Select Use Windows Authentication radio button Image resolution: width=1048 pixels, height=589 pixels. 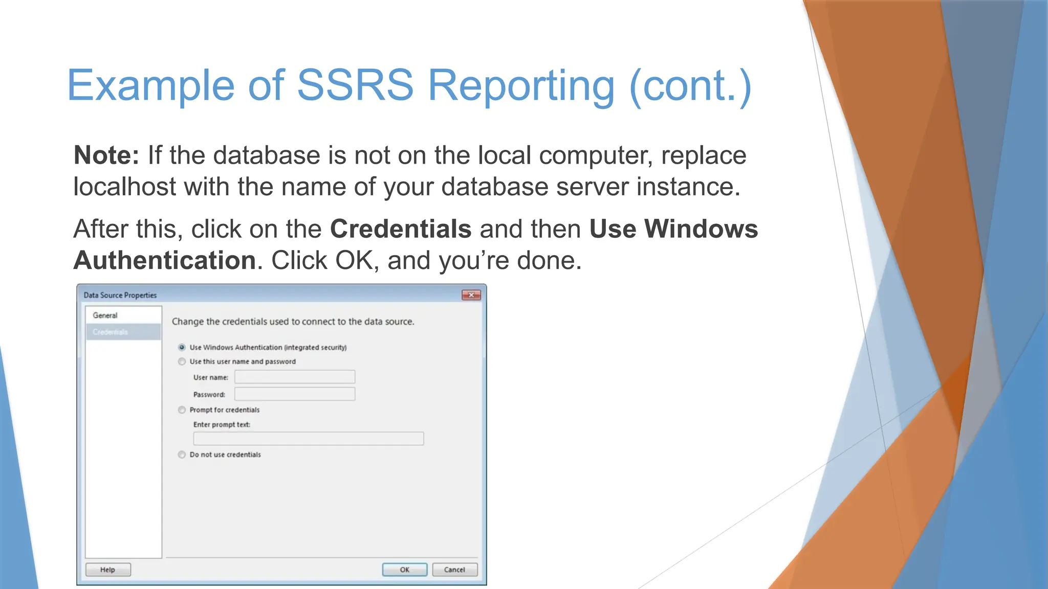[182, 347]
